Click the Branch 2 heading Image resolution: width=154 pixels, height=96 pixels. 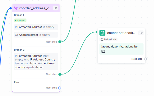click(19, 50)
